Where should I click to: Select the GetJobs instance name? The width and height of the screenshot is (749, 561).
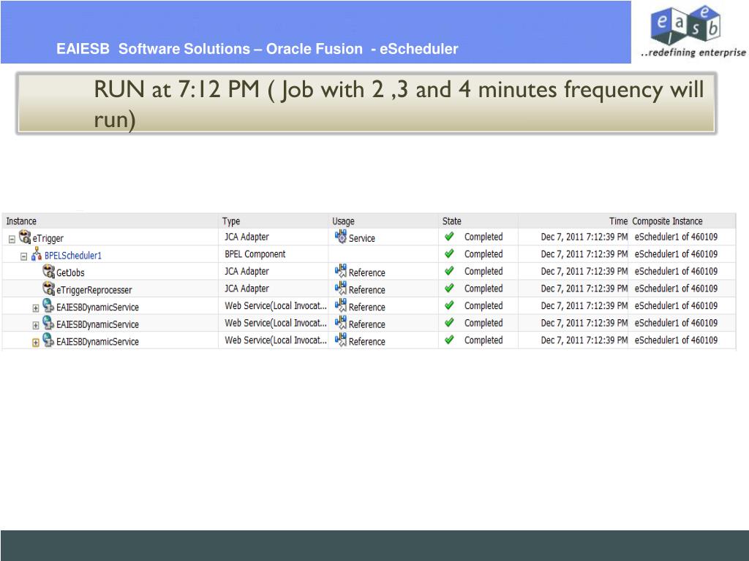point(70,273)
